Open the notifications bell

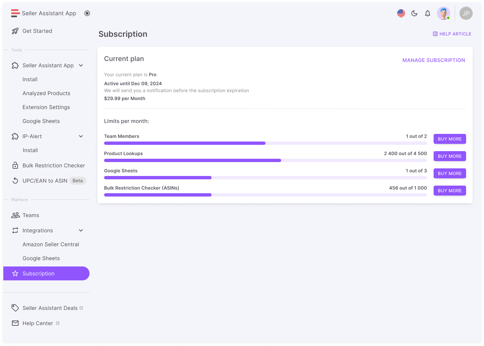click(427, 13)
